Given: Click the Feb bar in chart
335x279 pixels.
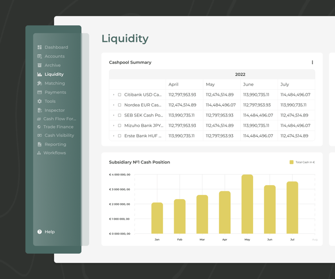Looking at the screenshot, I should 180,217.
